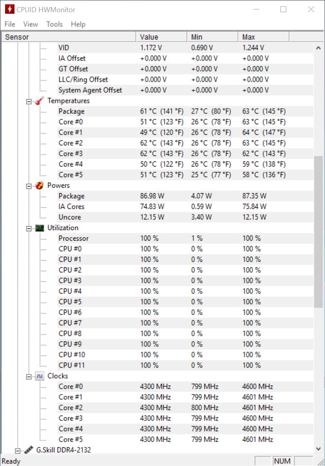Collapse the Temperatures tree node

29,102
